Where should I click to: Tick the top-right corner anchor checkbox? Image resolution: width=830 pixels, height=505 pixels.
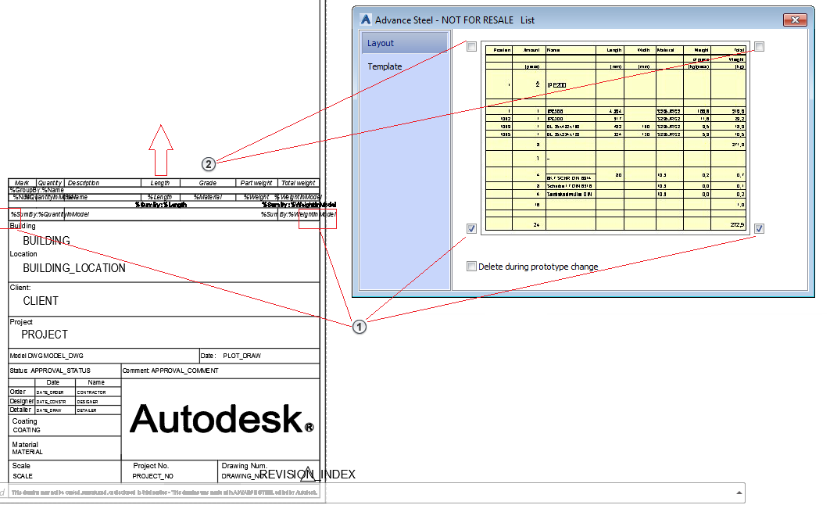point(759,47)
